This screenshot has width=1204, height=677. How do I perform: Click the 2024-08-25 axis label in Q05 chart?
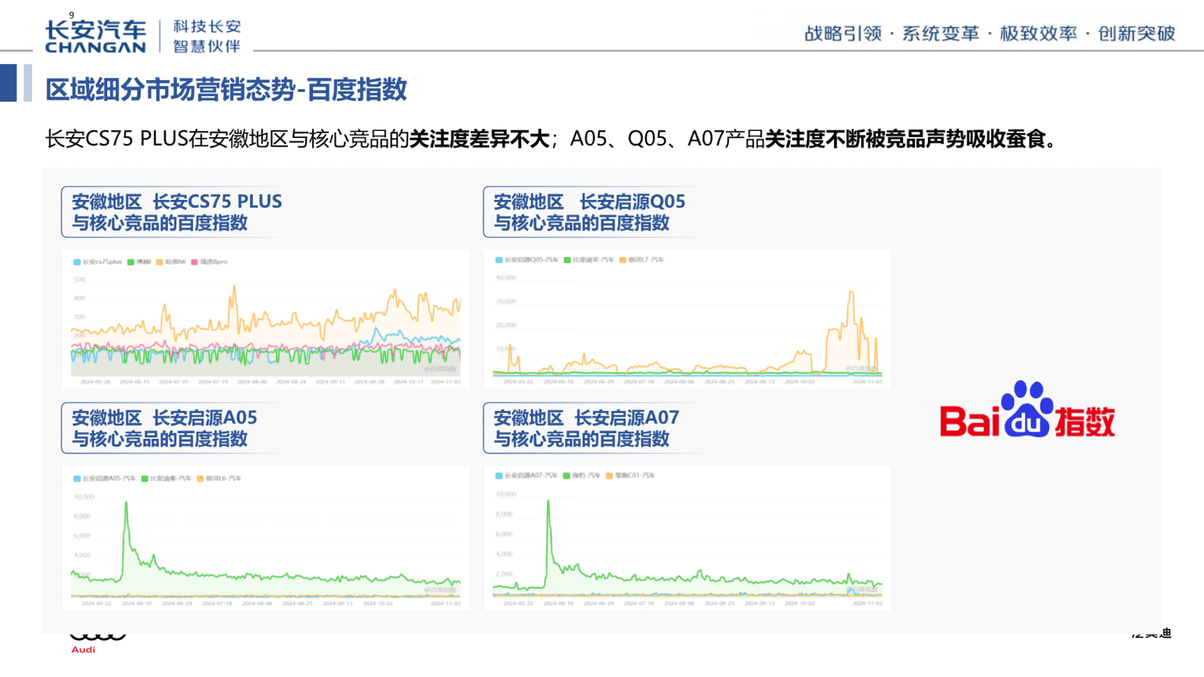(719, 382)
